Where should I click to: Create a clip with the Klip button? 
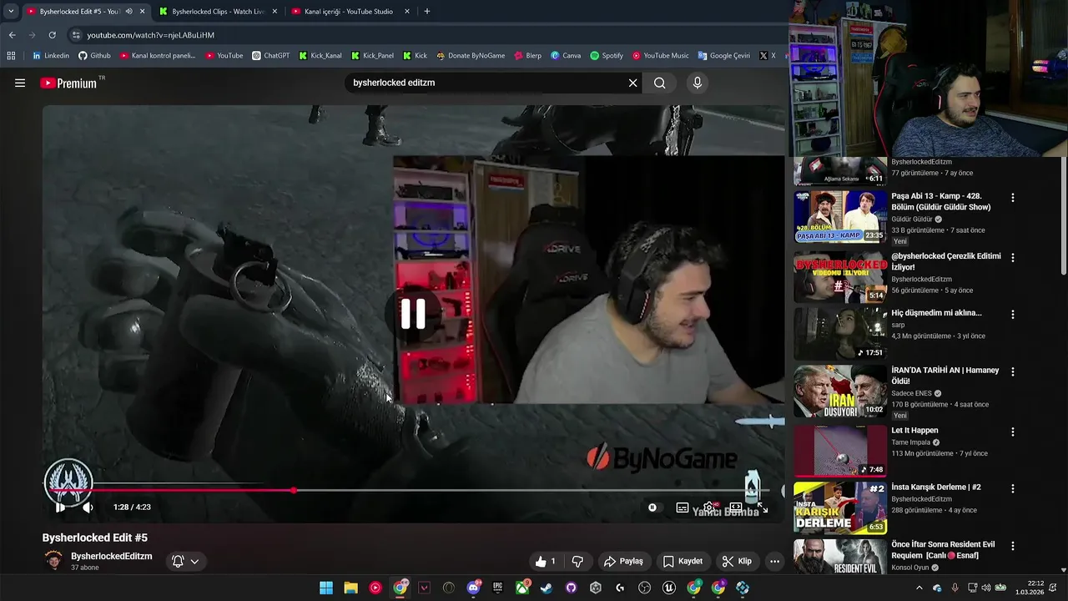click(x=737, y=561)
